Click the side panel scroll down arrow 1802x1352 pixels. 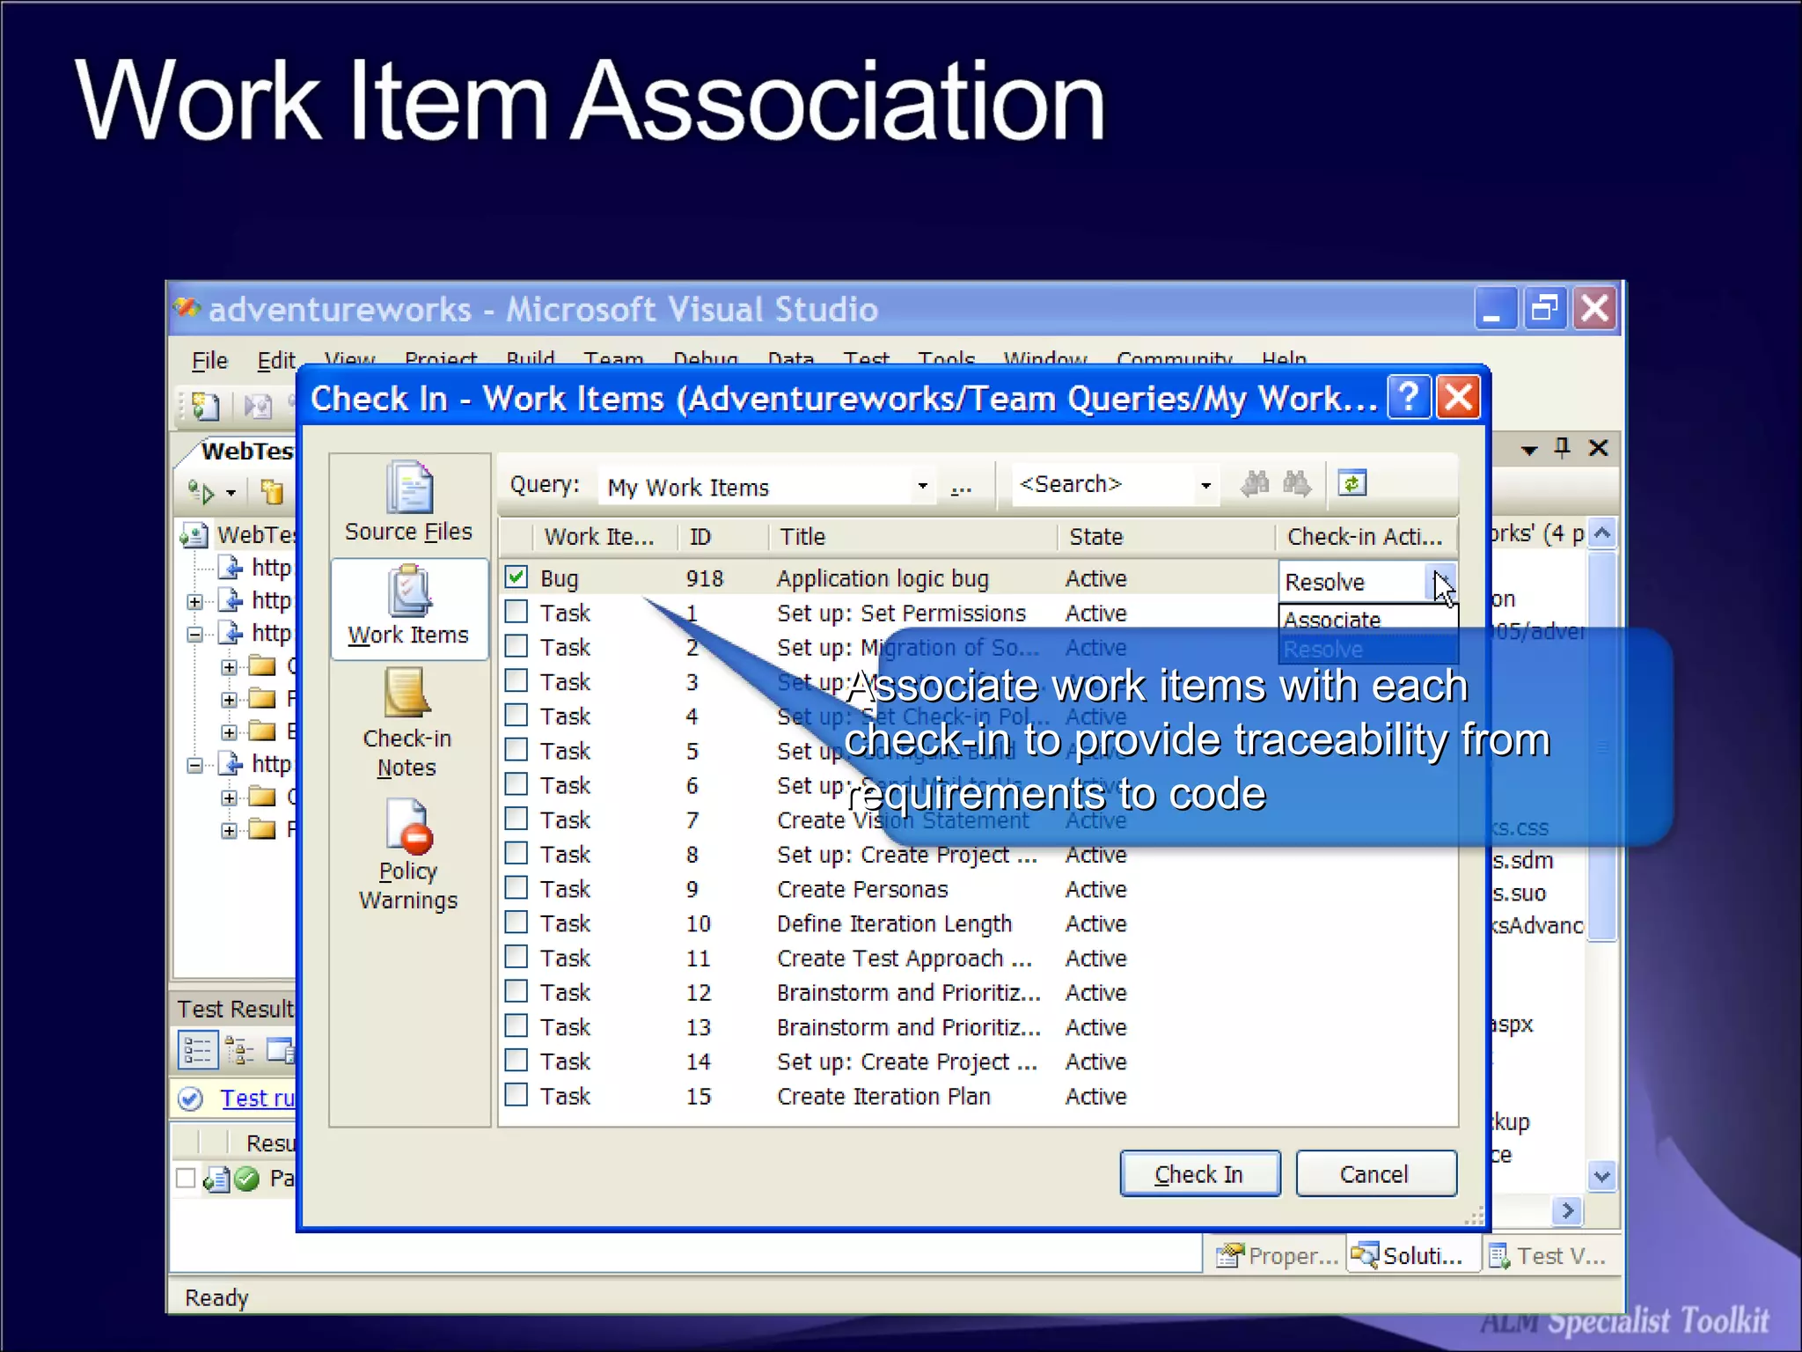(1602, 1176)
